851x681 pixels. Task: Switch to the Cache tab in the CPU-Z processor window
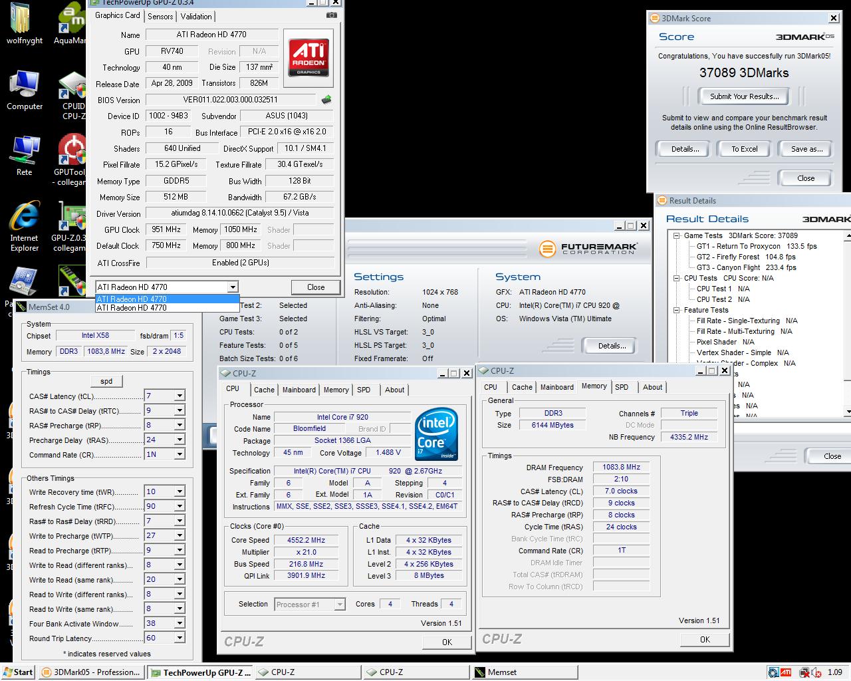coord(264,390)
